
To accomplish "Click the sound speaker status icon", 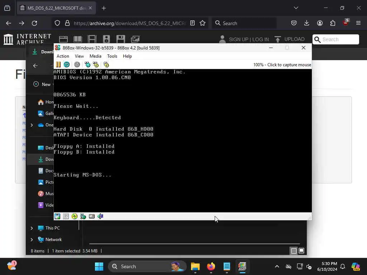I will [x=100, y=216].
